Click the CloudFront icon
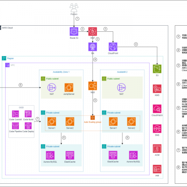Screen dimensions: 187x187 tap(113, 47)
